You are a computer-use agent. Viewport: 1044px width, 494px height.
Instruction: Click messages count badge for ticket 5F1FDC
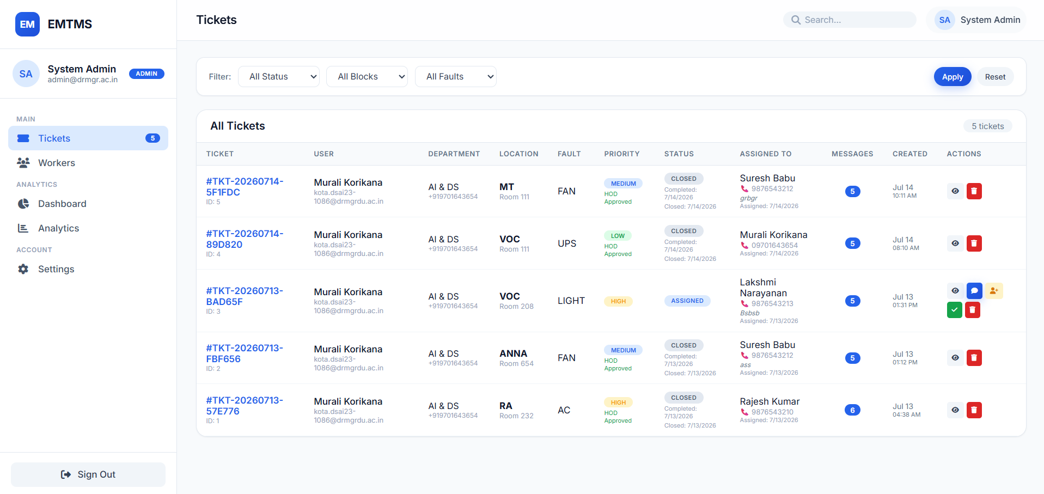coord(852,191)
